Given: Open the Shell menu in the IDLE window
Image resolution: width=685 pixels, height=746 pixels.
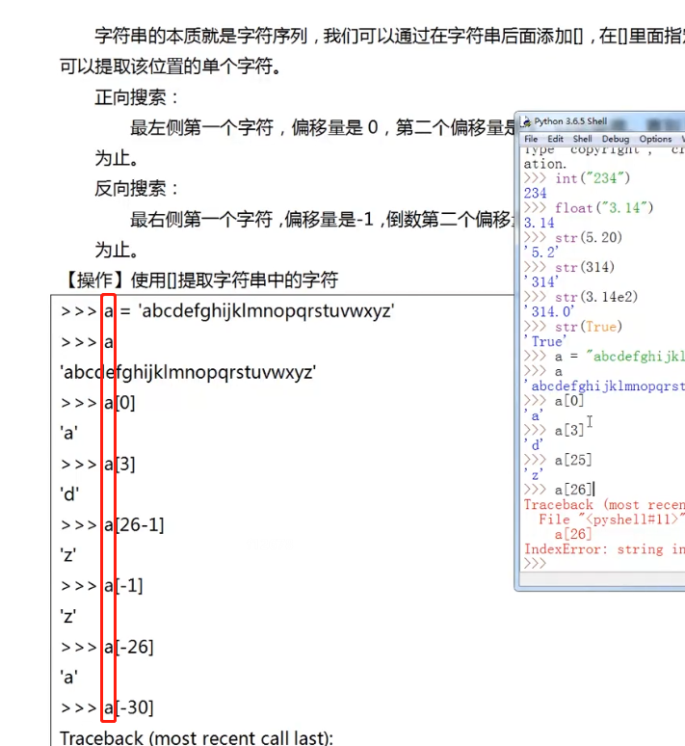Looking at the screenshot, I should coord(582,139).
